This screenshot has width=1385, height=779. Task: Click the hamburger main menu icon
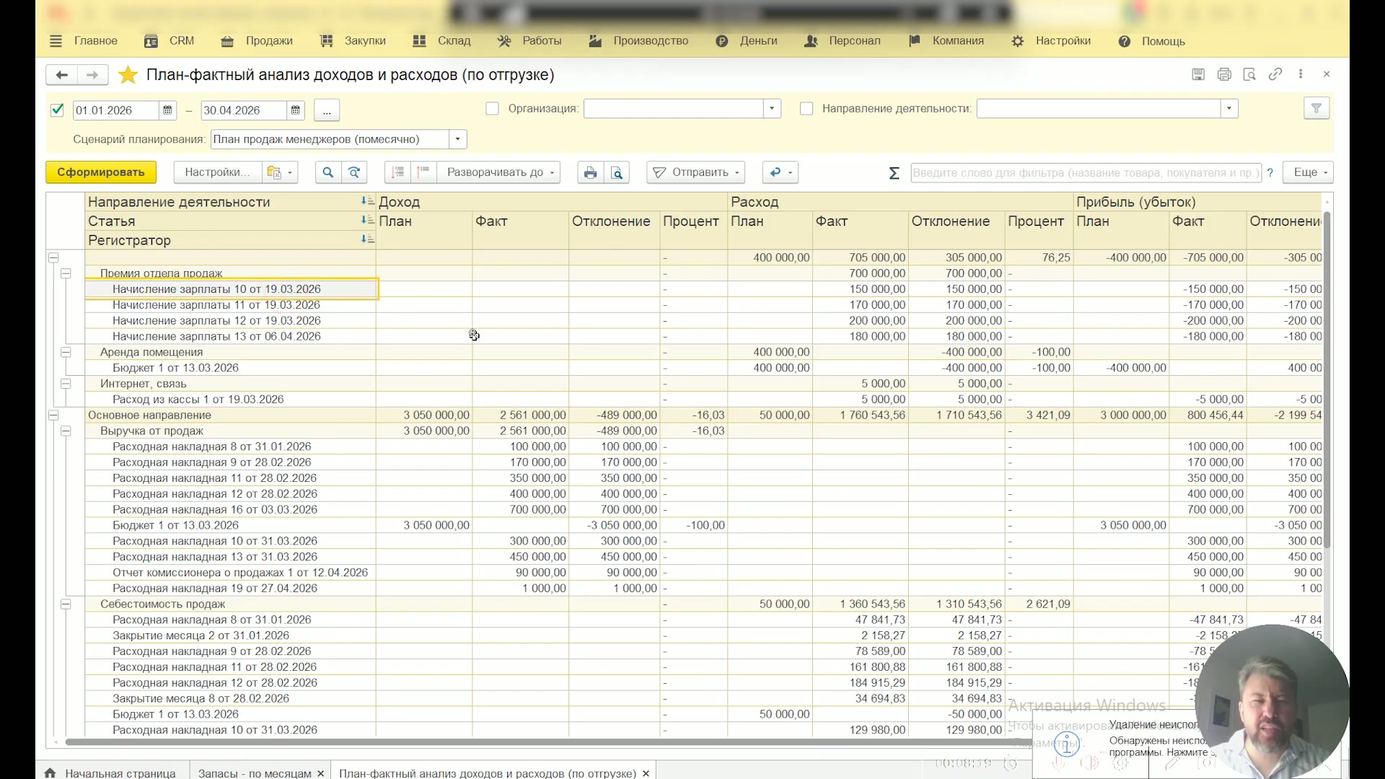pos(56,41)
